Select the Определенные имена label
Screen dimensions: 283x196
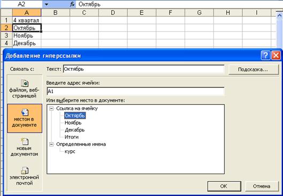coord(81,144)
